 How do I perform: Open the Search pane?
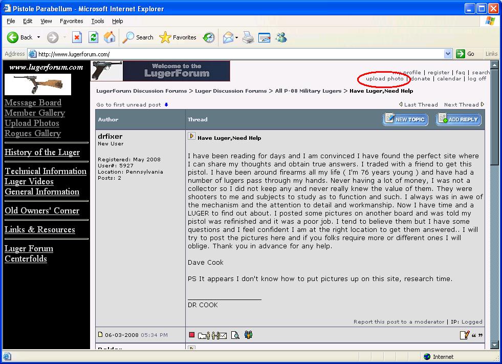tap(138, 37)
